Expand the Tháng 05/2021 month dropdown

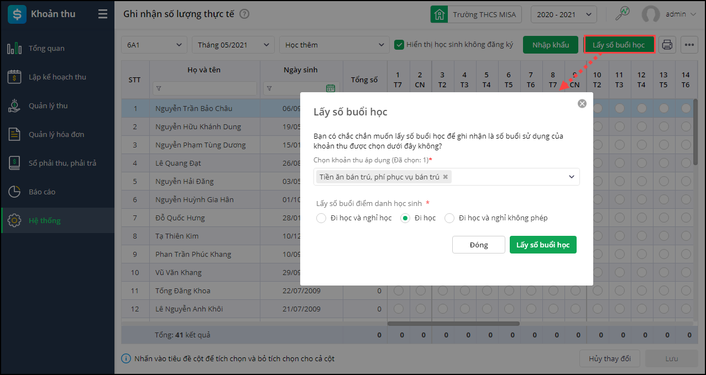[233, 45]
